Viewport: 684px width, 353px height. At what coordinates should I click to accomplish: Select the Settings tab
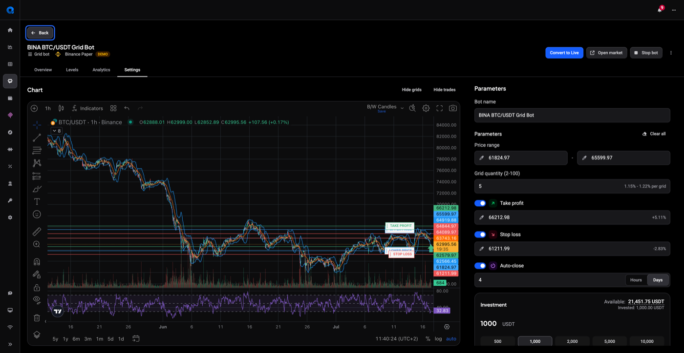click(132, 70)
